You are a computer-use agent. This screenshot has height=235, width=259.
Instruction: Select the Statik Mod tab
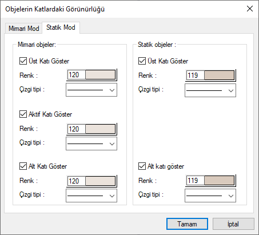pyautogui.click(x=61, y=27)
